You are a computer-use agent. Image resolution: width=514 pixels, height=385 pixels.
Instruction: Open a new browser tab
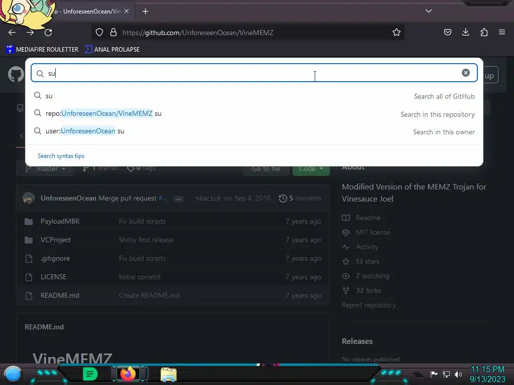(145, 12)
